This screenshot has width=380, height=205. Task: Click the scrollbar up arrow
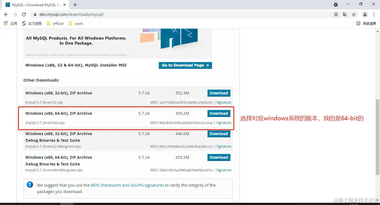377,31
